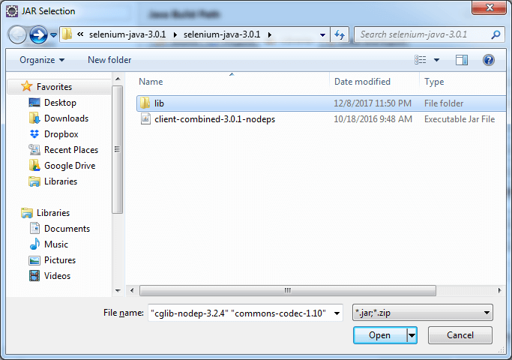Open the File name history dropdown

click(x=337, y=313)
